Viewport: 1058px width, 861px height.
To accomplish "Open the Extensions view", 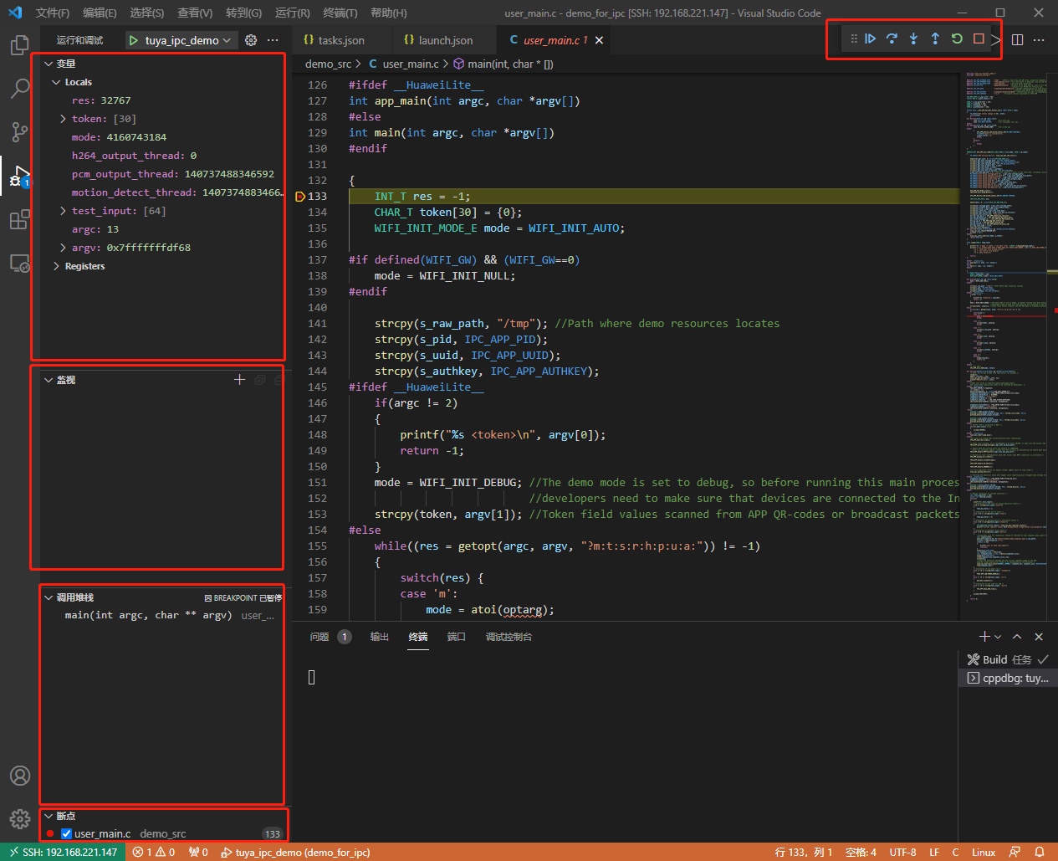I will [19, 220].
